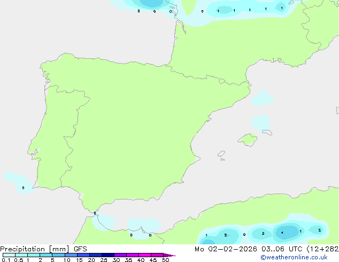Click the 'GFS' model label
The image size is (339, 262).
[80, 249]
